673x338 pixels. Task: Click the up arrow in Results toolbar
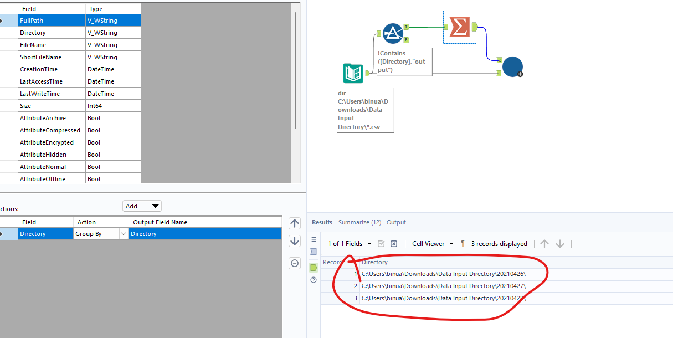pyautogui.click(x=544, y=244)
